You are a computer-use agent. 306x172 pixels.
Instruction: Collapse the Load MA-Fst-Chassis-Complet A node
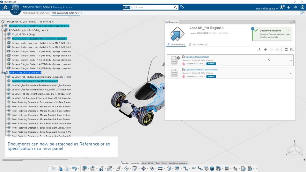(2, 73)
